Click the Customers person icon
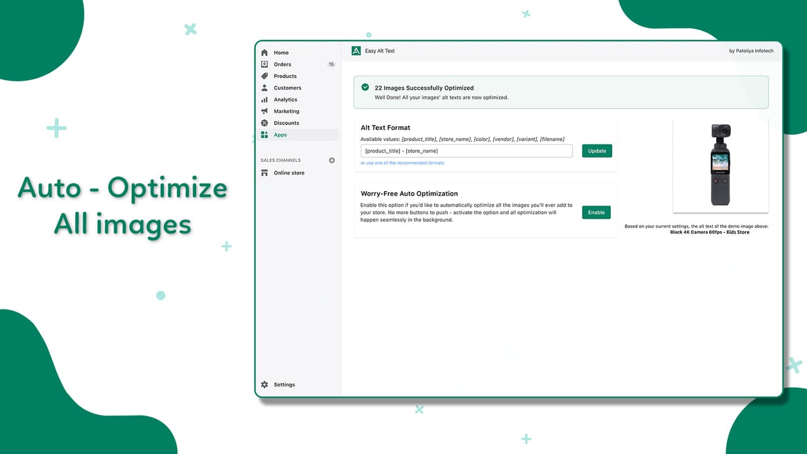Image resolution: width=807 pixels, height=454 pixels. click(x=265, y=88)
